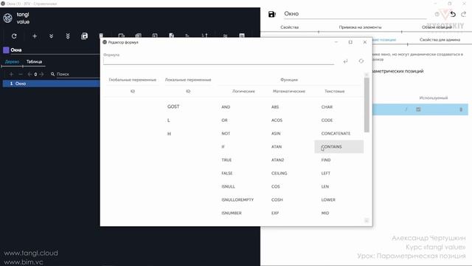Insert the FALSE constant
472x266 pixels.
(x=227, y=174)
